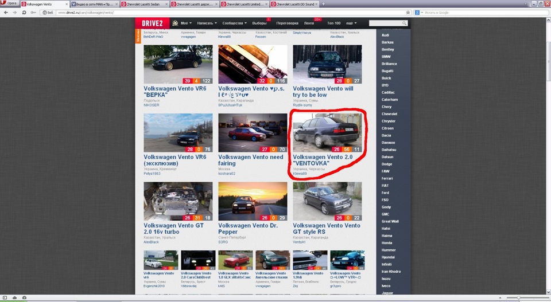Click the DRIVE2 logo
This screenshot has width=551, height=302.
click(x=152, y=23)
